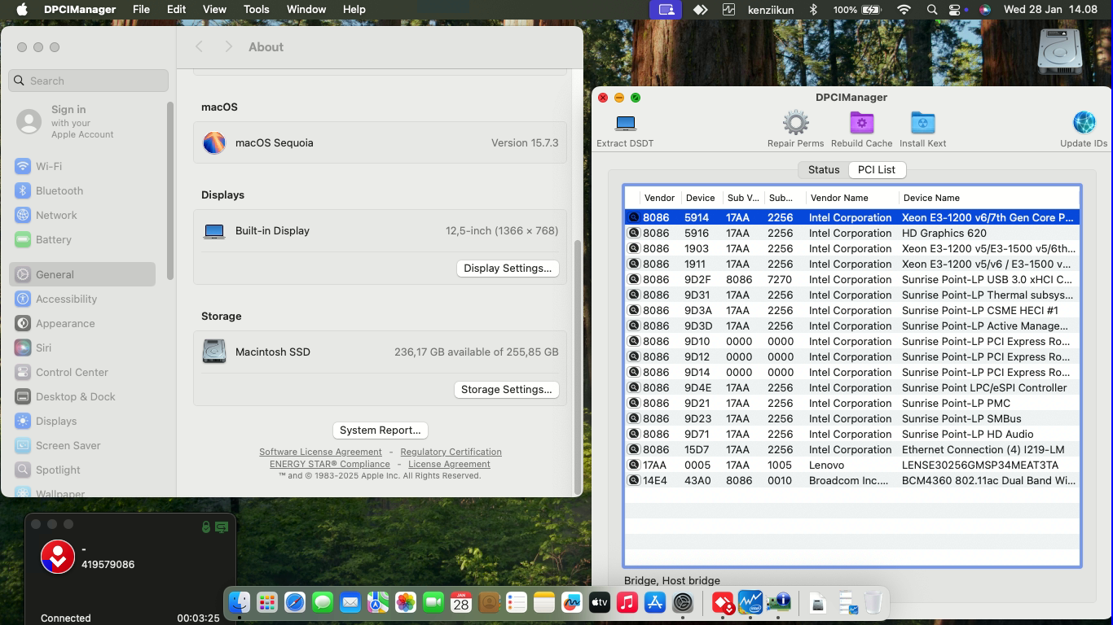The height and width of the screenshot is (625, 1113).
Task: Click the Rebuild Cache icon
Action: pyautogui.click(x=861, y=123)
